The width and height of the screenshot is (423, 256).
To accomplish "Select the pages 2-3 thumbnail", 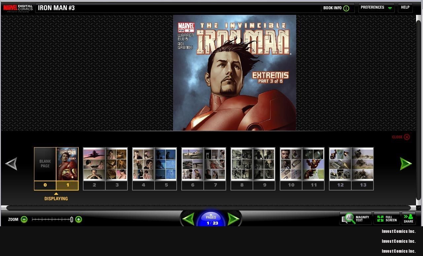I will [x=105, y=165].
